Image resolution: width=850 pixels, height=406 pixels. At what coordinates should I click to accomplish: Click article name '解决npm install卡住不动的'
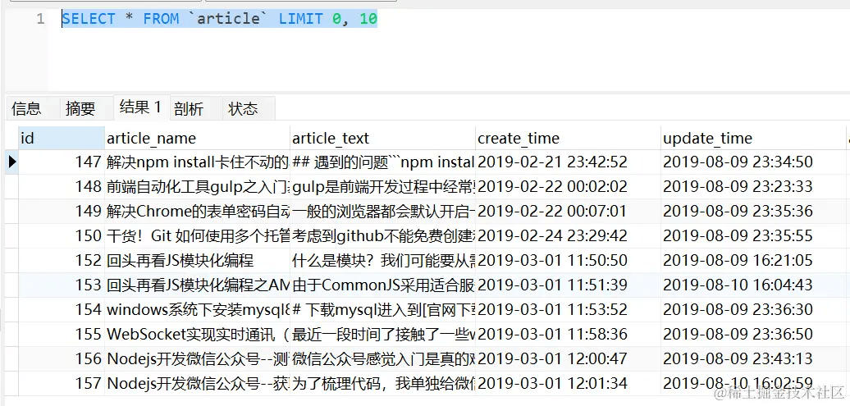coord(197,162)
